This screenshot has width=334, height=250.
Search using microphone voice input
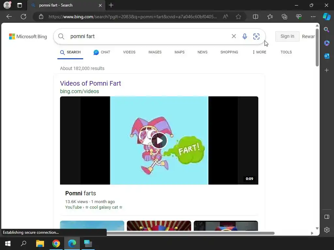click(x=245, y=36)
